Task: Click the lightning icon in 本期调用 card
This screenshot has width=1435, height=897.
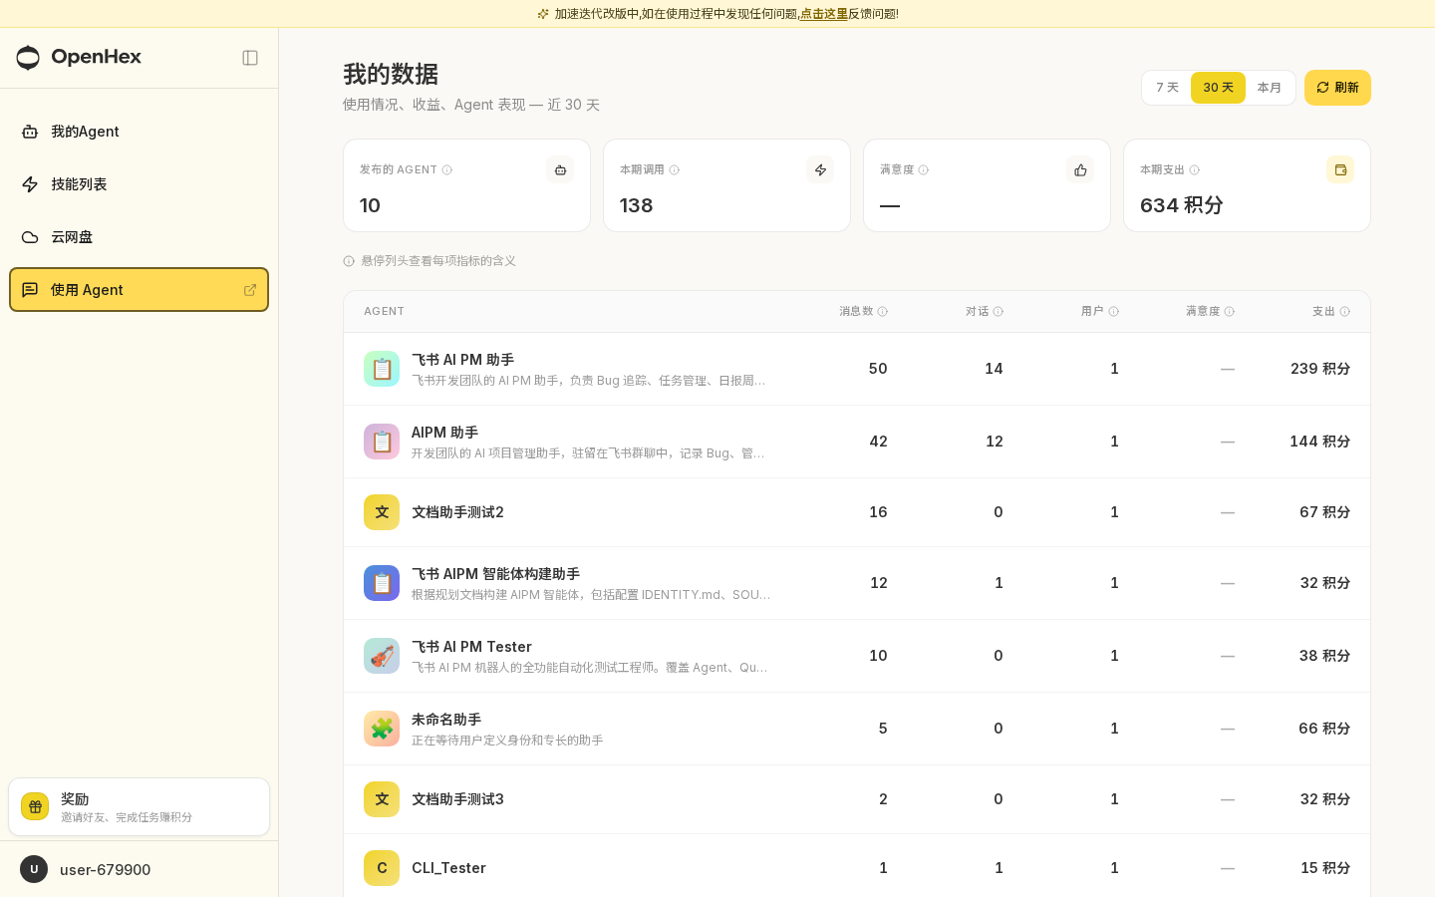Action: click(820, 170)
